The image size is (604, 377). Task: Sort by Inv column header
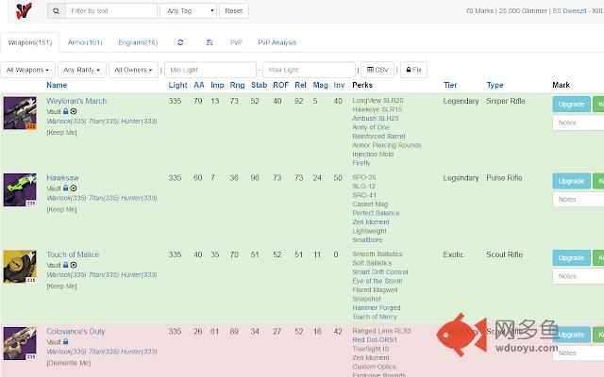(x=339, y=85)
